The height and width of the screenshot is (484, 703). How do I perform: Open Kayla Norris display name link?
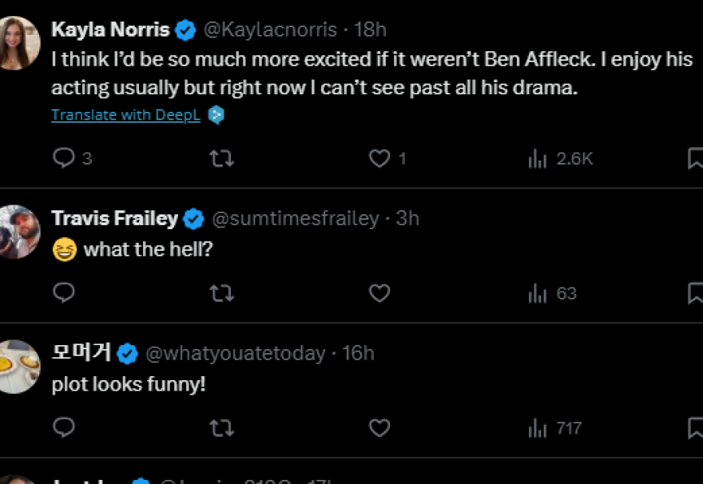pyautogui.click(x=110, y=30)
